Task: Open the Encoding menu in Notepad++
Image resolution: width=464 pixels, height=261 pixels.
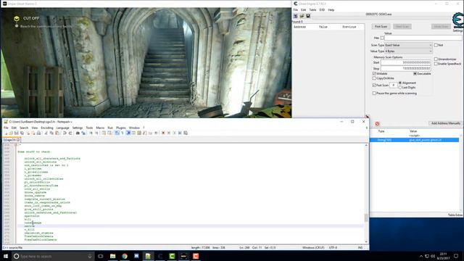Action: (x=47, y=128)
